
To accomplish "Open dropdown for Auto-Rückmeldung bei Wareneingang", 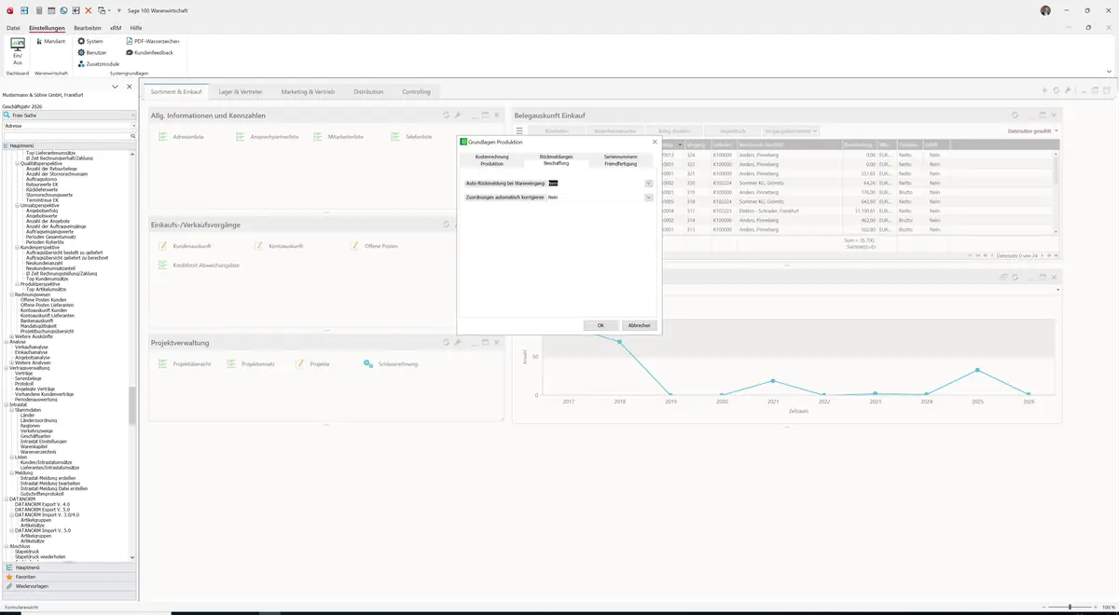I will click(649, 184).
